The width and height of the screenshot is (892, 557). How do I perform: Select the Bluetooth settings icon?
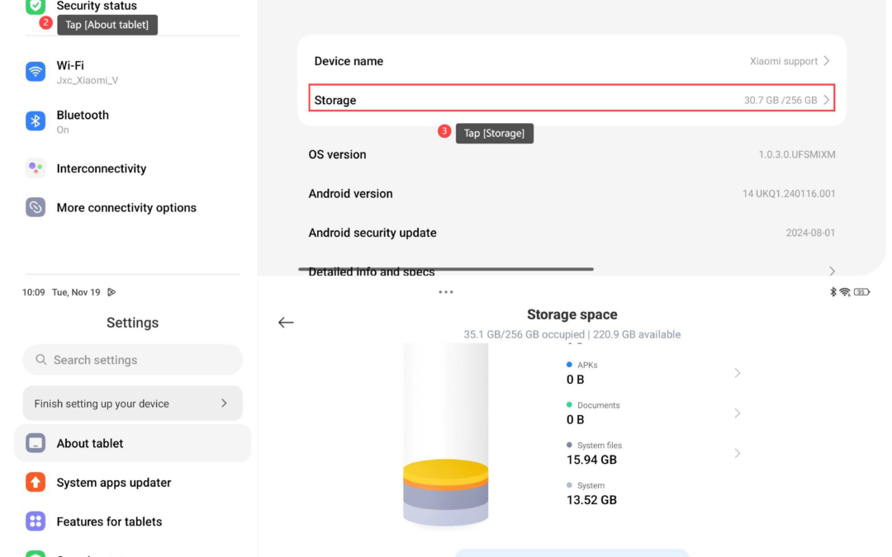coord(35,120)
